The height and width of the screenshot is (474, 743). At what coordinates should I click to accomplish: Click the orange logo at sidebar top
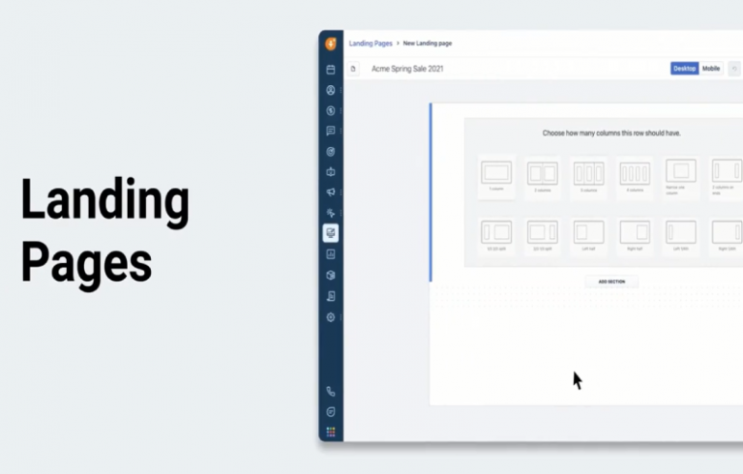click(331, 44)
